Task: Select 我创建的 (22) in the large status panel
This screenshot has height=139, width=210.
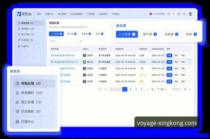Action: click(x=31, y=93)
